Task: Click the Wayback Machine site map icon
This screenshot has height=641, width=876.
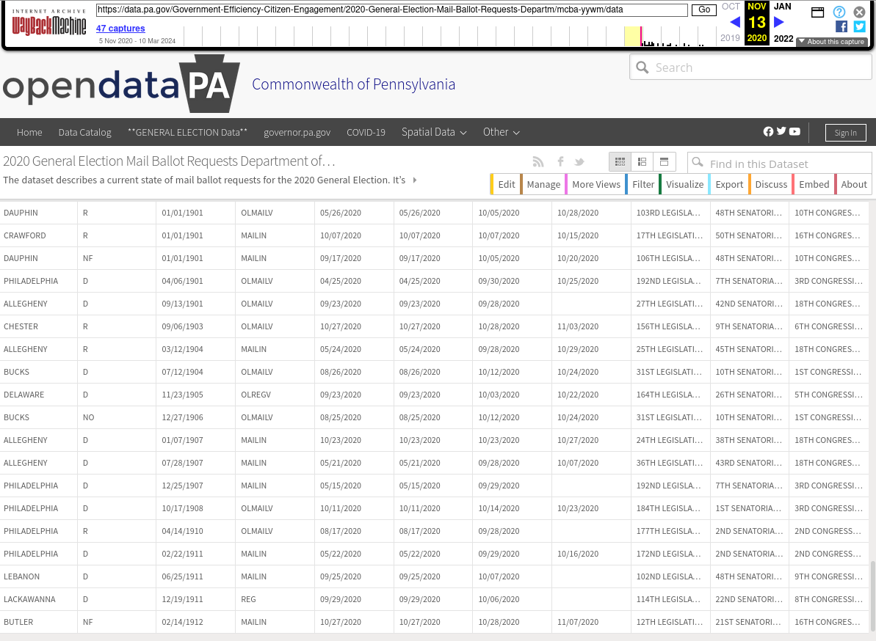Action: tap(818, 12)
